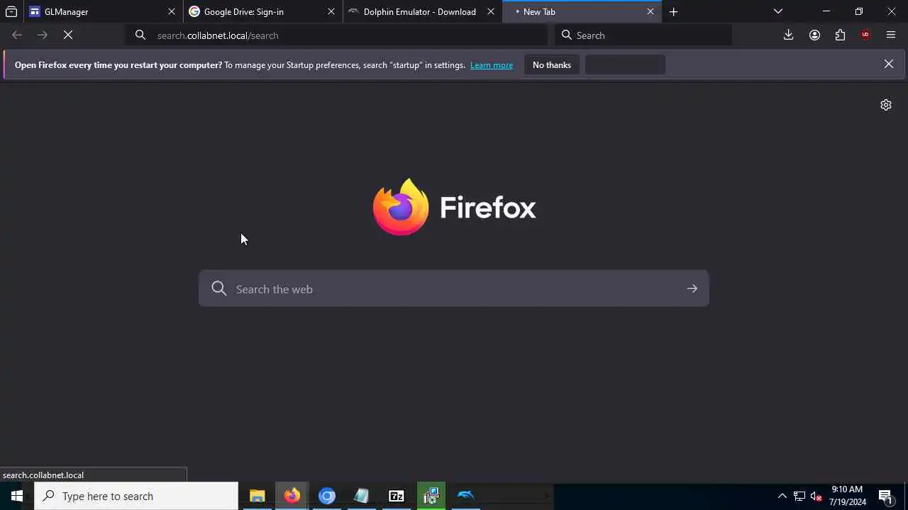Personalize new tab with gear icon
The image size is (908, 510).
886,105
